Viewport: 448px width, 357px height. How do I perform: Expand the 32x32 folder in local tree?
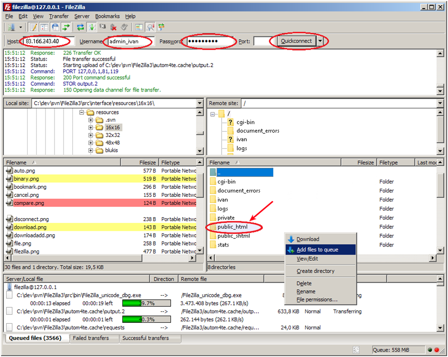(91, 135)
